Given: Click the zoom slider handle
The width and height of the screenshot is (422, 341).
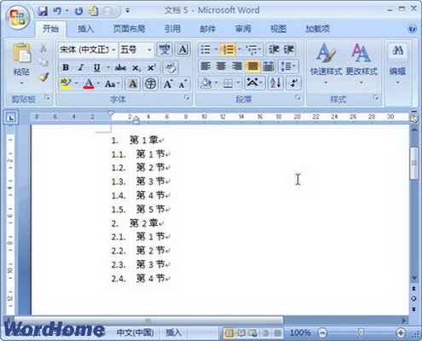Looking at the screenshot, I should [361, 332].
